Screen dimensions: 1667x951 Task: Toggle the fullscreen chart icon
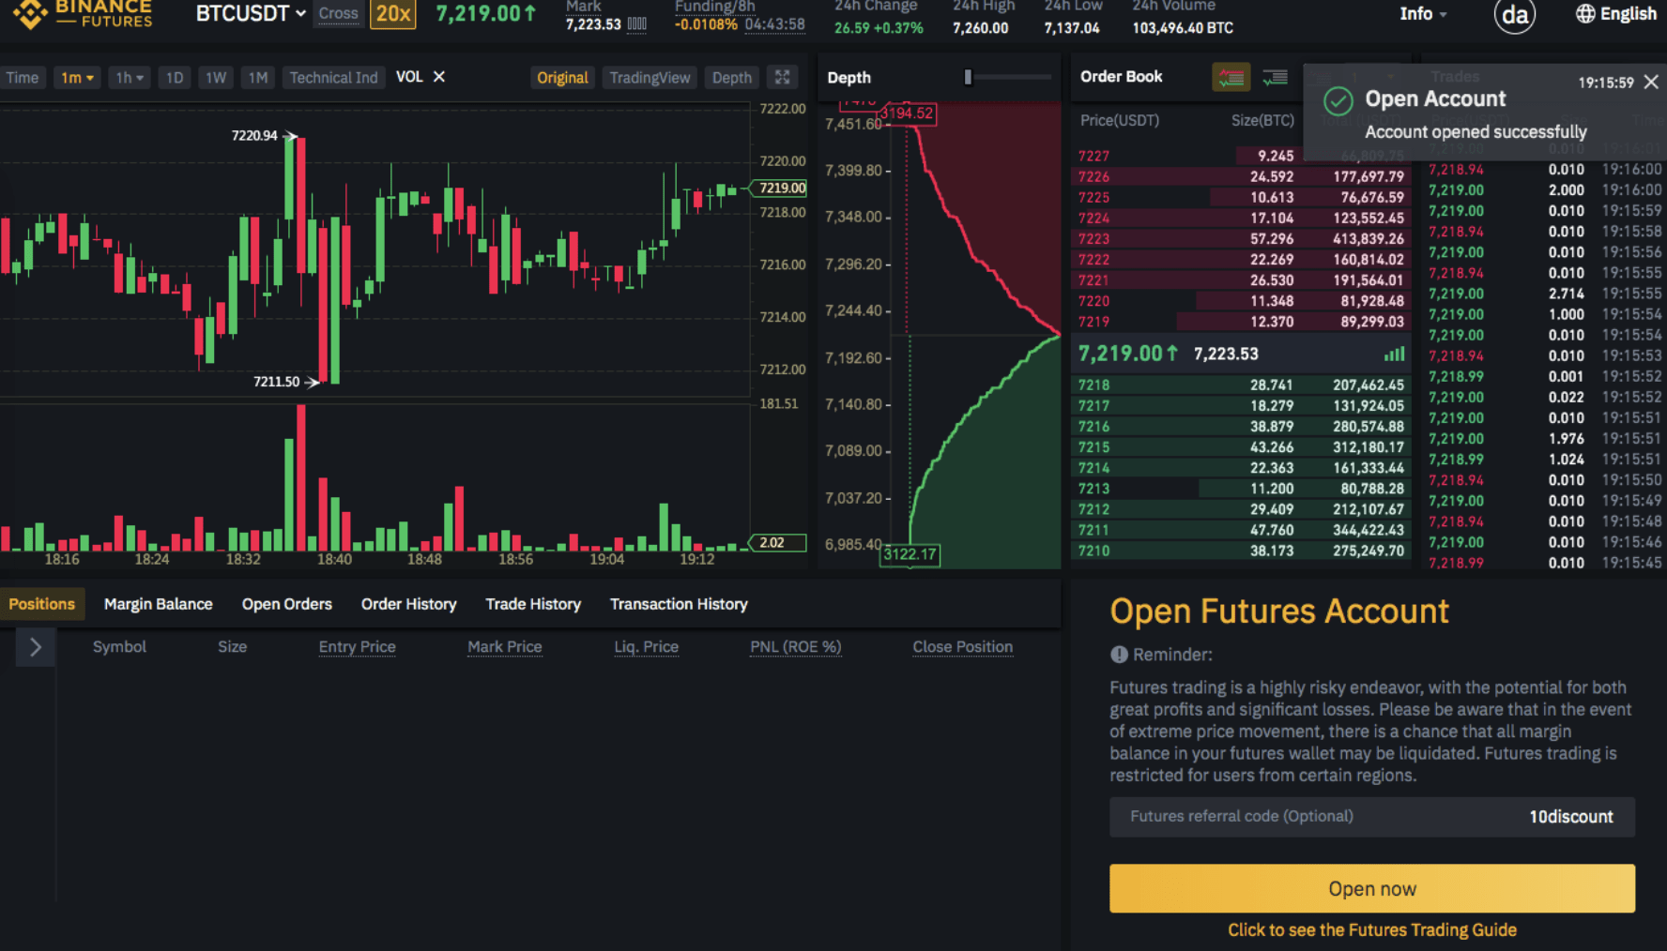[782, 78]
